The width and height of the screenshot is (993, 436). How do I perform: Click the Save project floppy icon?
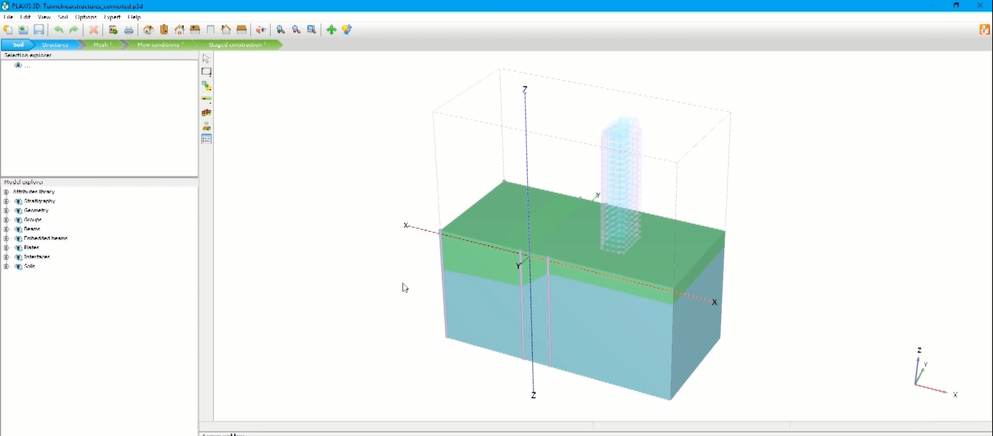point(39,30)
